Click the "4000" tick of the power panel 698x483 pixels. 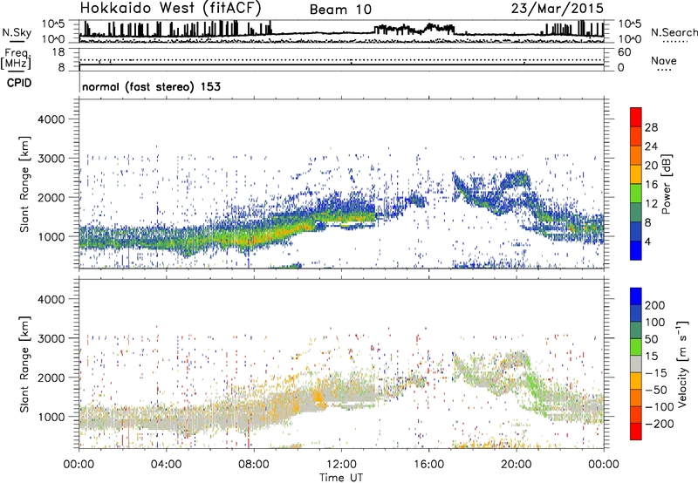click(51, 119)
